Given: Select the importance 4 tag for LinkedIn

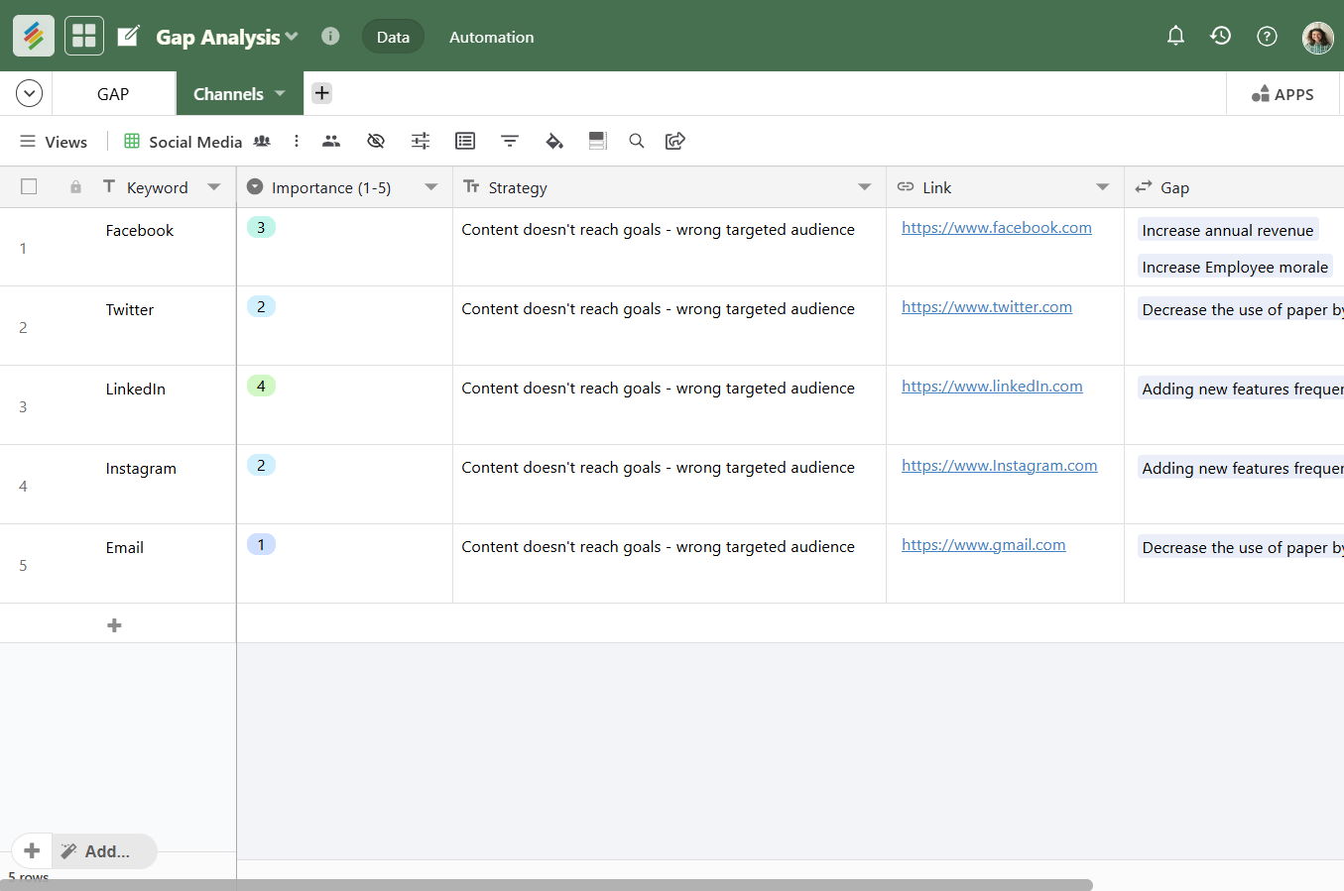Looking at the screenshot, I should click(261, 386).
